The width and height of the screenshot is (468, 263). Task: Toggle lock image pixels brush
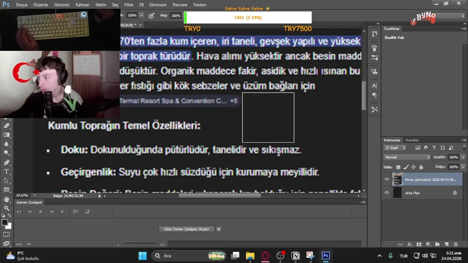[x=406, y=167]
